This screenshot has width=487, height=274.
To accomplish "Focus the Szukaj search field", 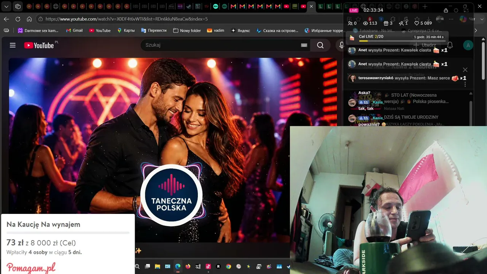I will coord(224,45).
